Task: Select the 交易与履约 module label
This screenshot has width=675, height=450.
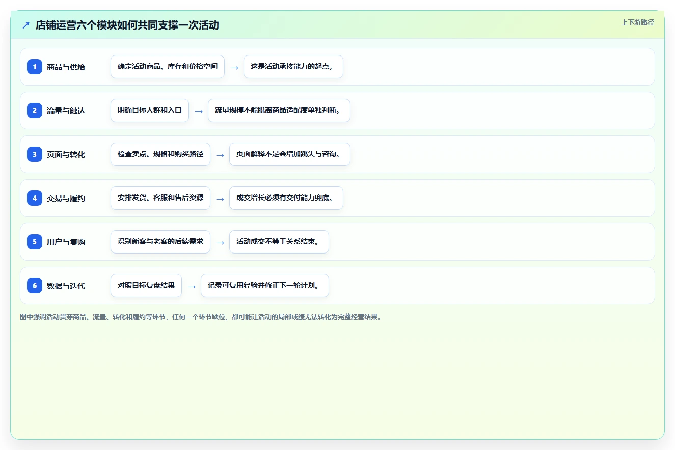Action: click(x=66, y=198)
